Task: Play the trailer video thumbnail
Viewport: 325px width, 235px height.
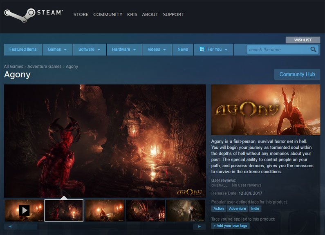Action: pos(24,210)
